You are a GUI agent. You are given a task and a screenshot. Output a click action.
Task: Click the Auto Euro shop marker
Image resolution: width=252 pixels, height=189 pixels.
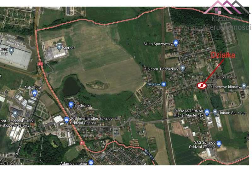click(x=35, y=93)
